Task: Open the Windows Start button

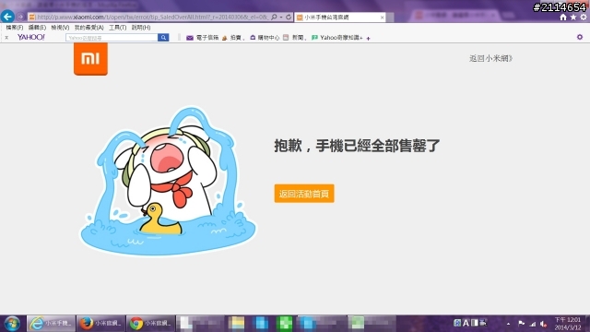Action: pyautogui.click(x=12, y=324)
